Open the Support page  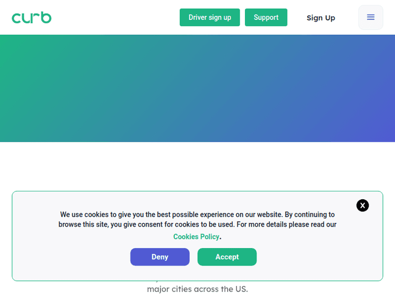tap(266, 17)
